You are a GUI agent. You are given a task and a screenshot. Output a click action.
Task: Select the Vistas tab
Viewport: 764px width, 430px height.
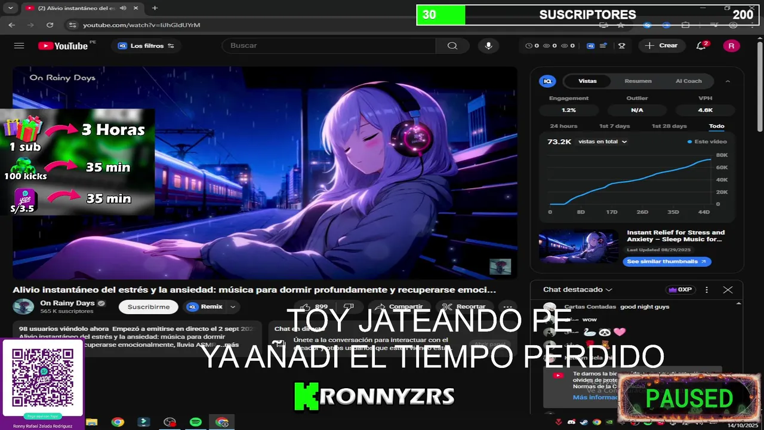click(x=587, y=81)
